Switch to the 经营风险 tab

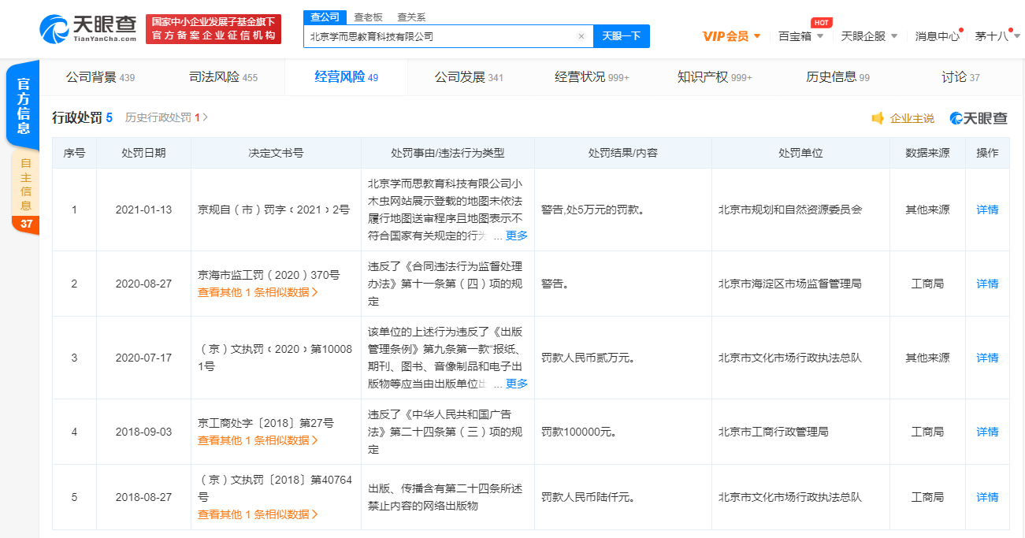(x=346, y=77)
